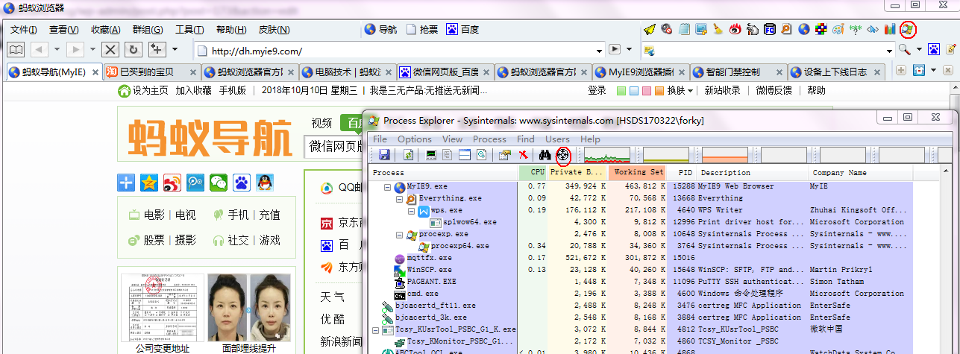Image resolution: width=960 pixels, height=354 pixels.
Task: Open the search box dropdown arrow
Action: (889, 51)
